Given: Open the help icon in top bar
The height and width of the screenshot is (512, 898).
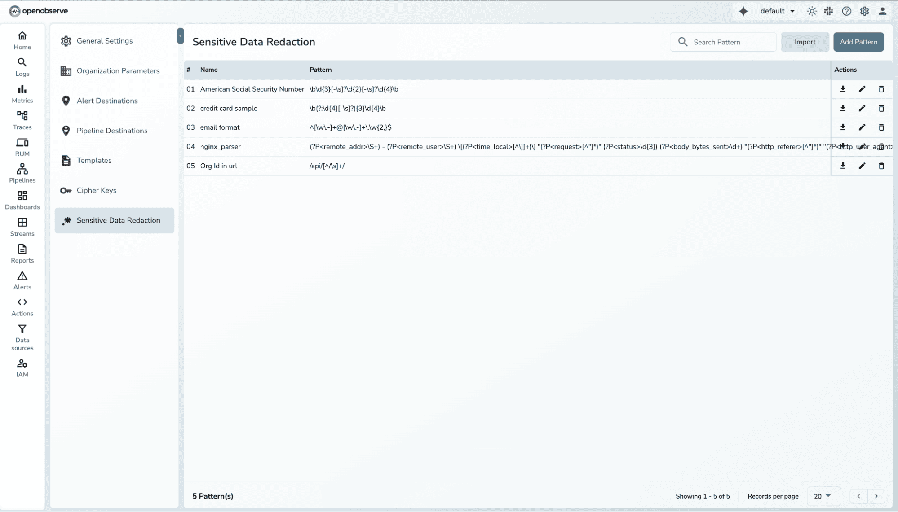Looking at the screenshot, I should click(x=847, y=11).
